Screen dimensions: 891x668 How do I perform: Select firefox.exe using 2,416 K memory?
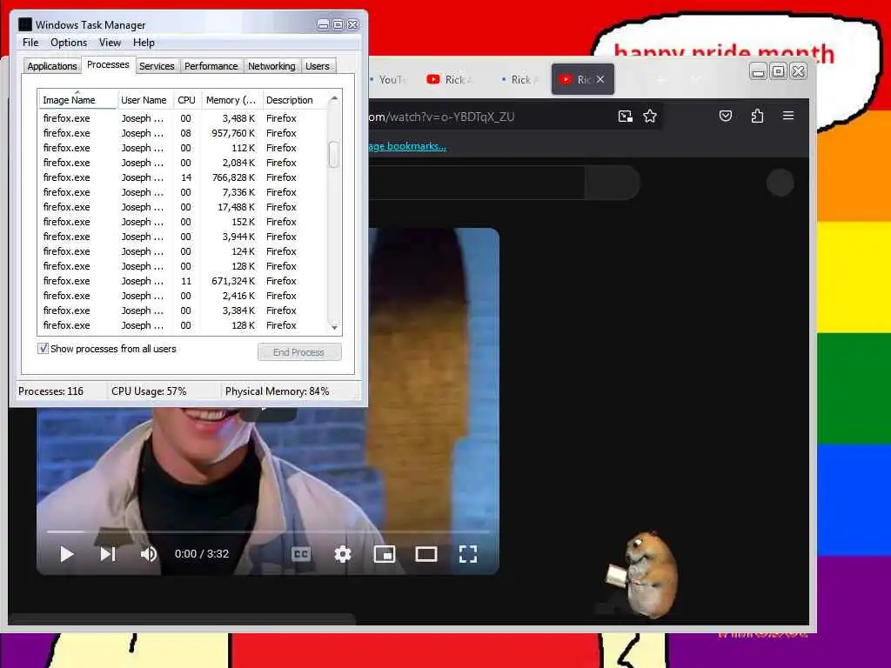pyautogui.click(x=183, y=296)
